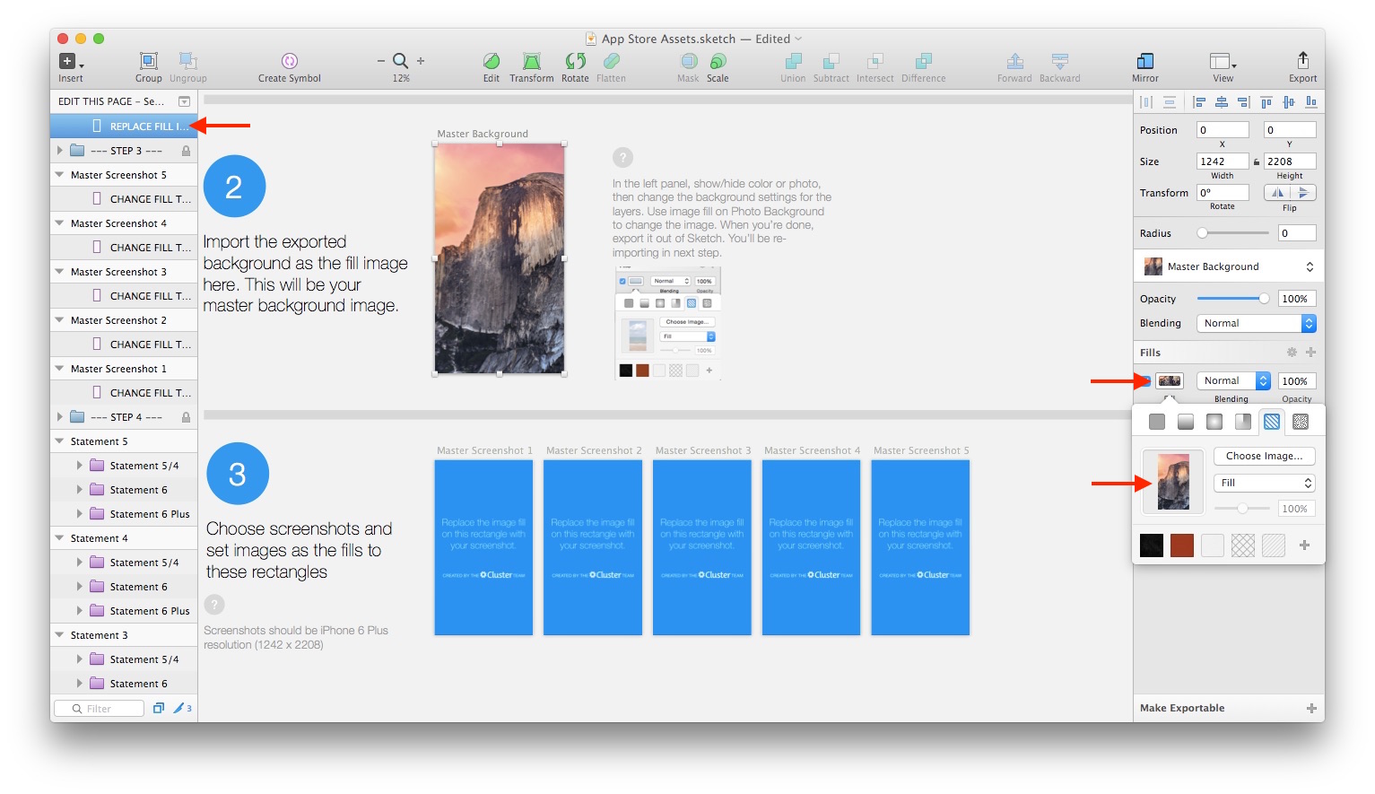This screenshot has width=1375, height=794.
Task: Open the View toolbar dropdown
Action: pos(1223,61)
